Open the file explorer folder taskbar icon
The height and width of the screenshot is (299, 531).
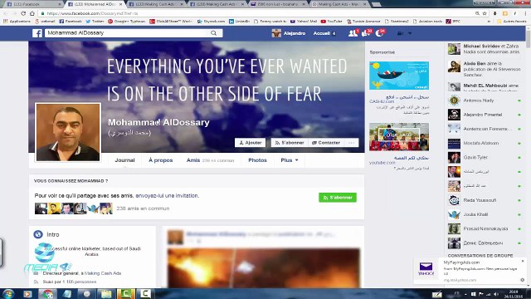[x=106, y=293]
